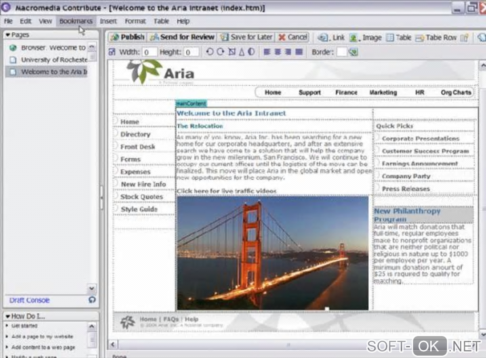This screenshot has height=358, width=486.
Task: Rotate image clockwise
Action: click(221, 52)
